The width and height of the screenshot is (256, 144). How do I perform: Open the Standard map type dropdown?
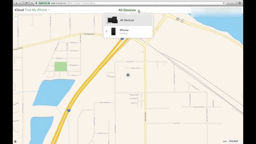235,141
